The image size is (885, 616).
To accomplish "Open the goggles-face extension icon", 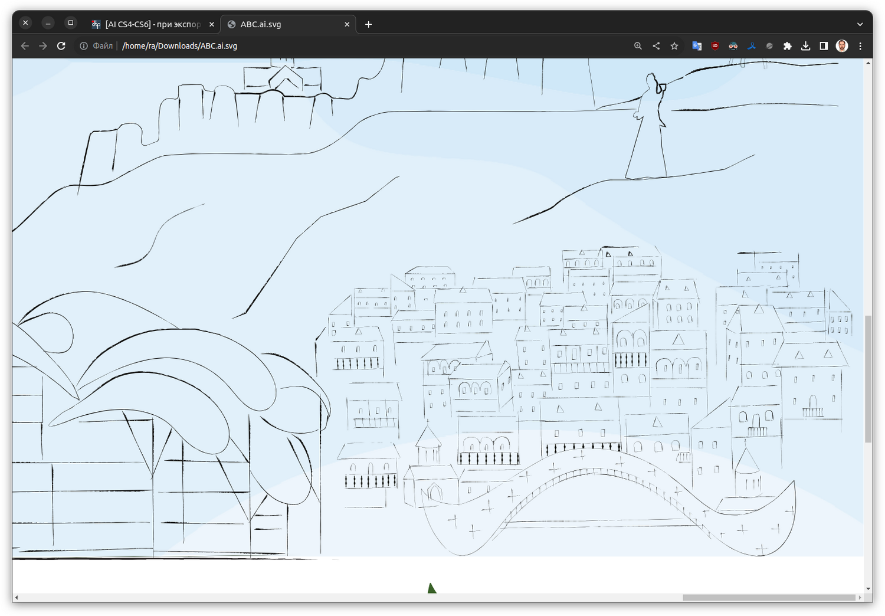I will point(733,46).
